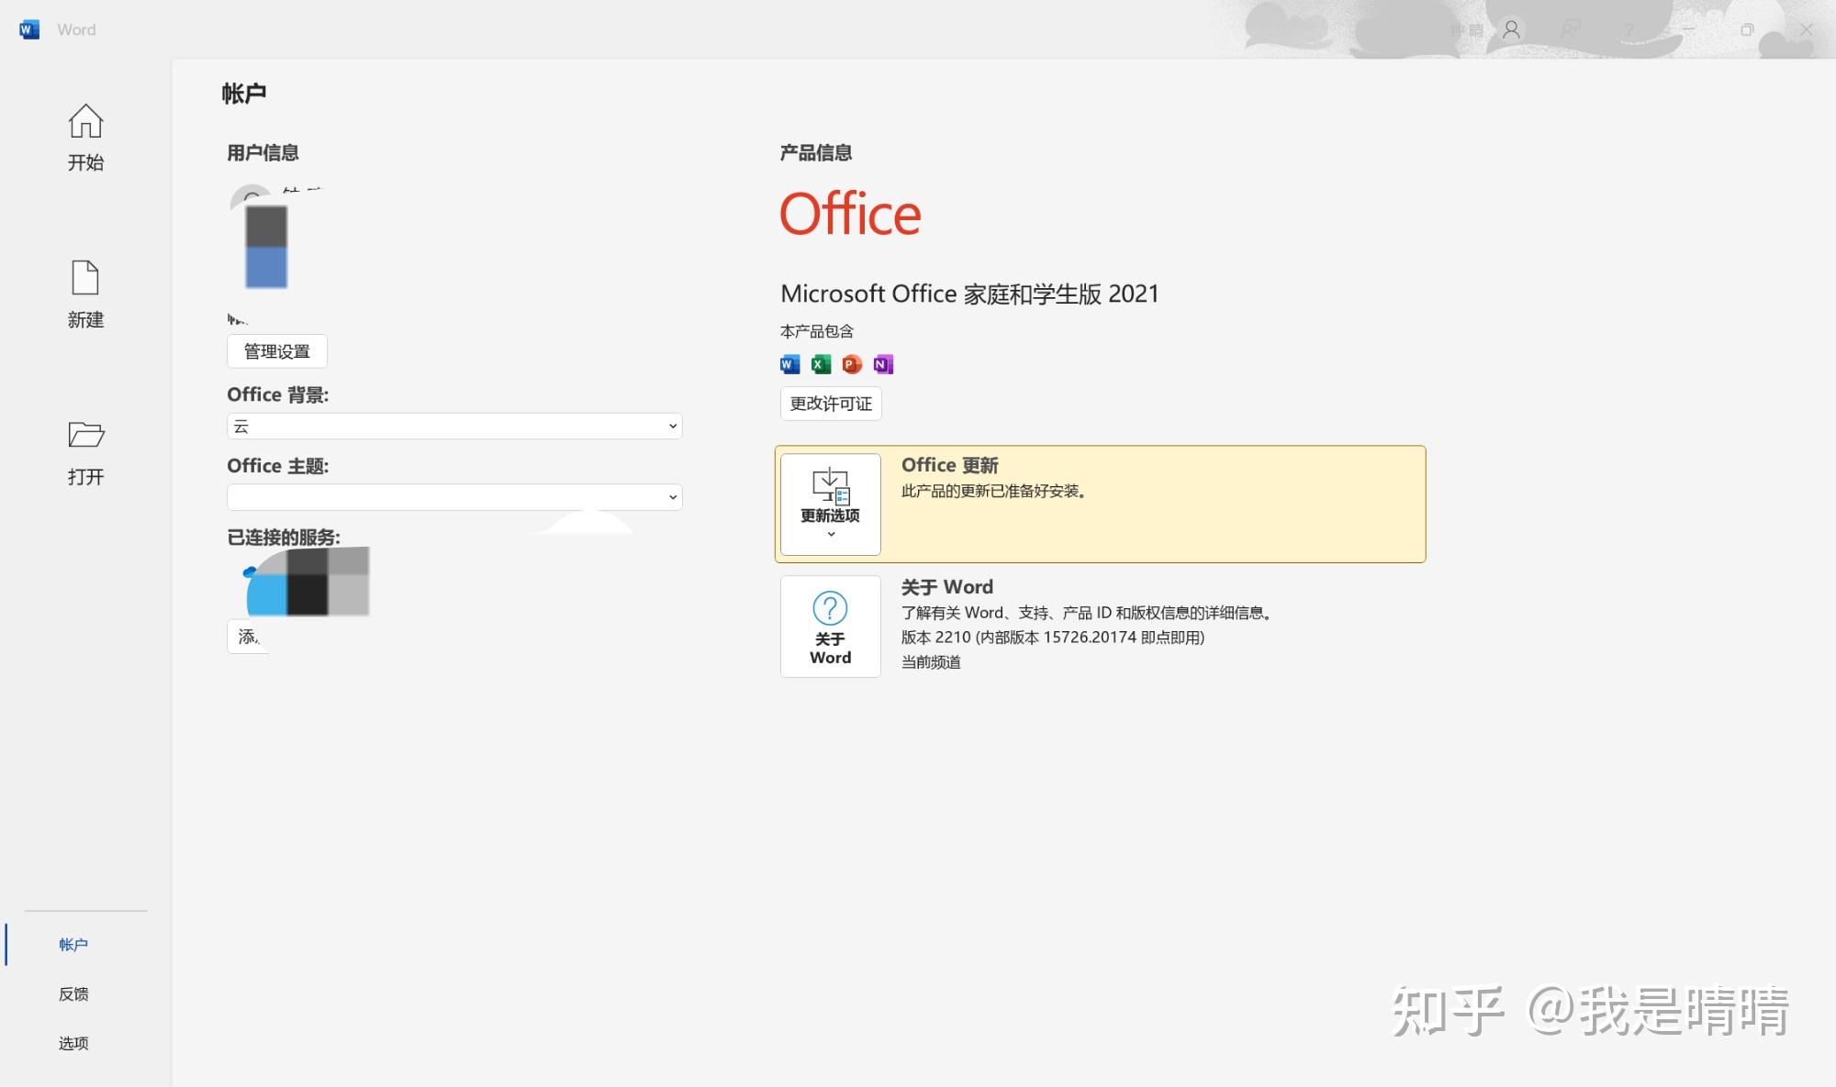Select 反馈 in the bottom sidebar
The image size is (1836, 1087).
click(x=73, y=994)
